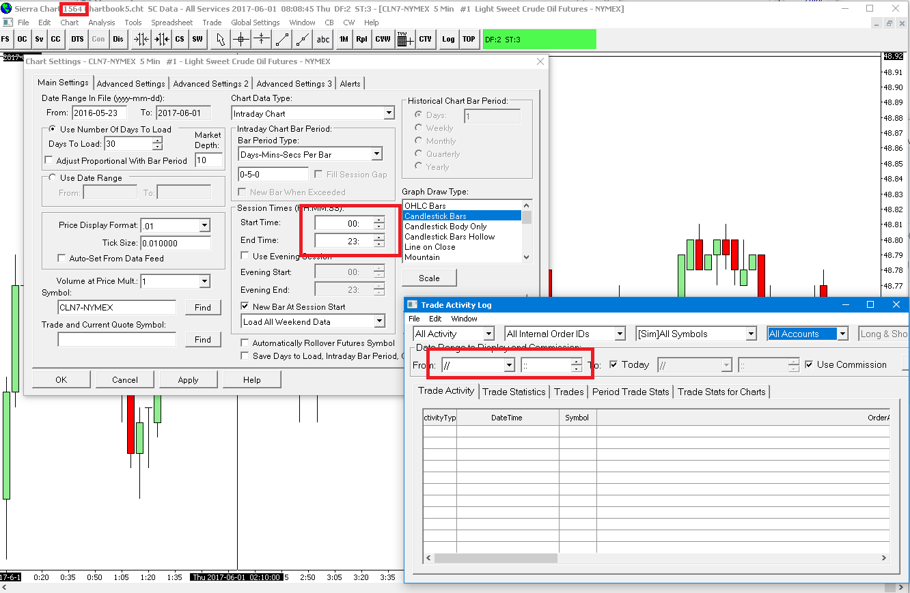This screenshot has width=910, height=593.
Task: Open the [Sim]All Symbols dropdown
Action: coord(752,334)
